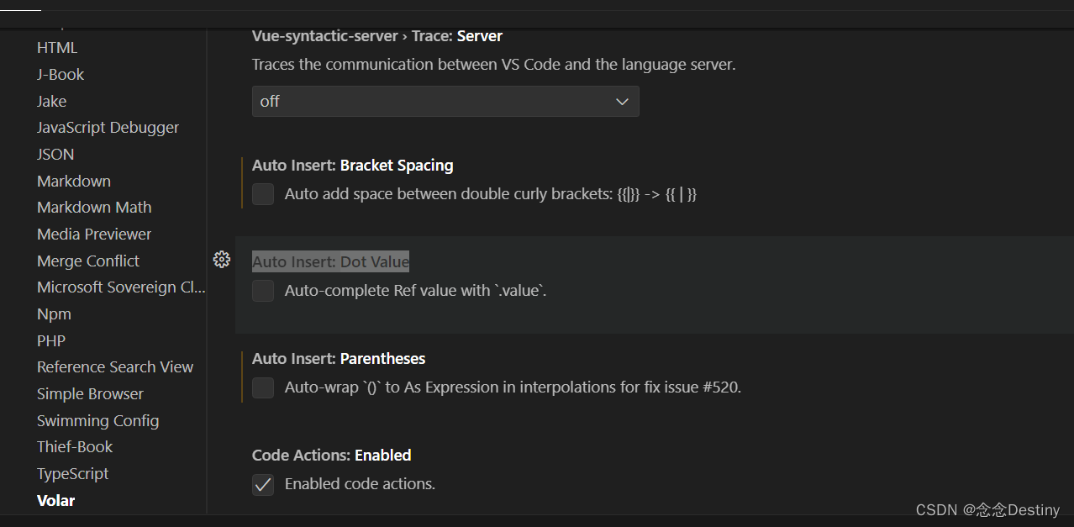
Task: Select the Volar settings entry
Action: click(x=56, y=501)
